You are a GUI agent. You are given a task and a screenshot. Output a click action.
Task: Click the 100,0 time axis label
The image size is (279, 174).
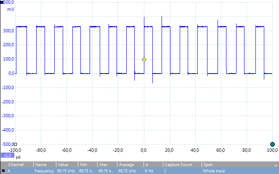point(272,150)
